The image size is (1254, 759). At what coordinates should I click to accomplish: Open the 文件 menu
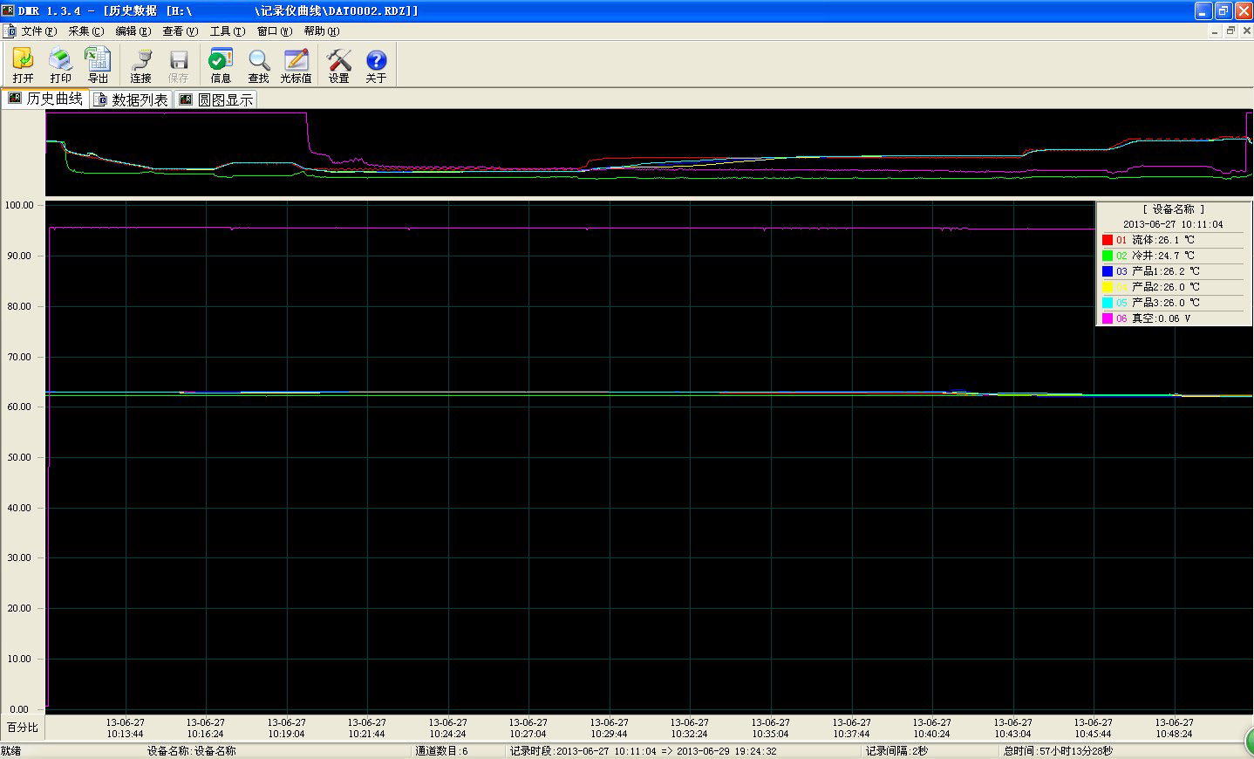point(39,31)
